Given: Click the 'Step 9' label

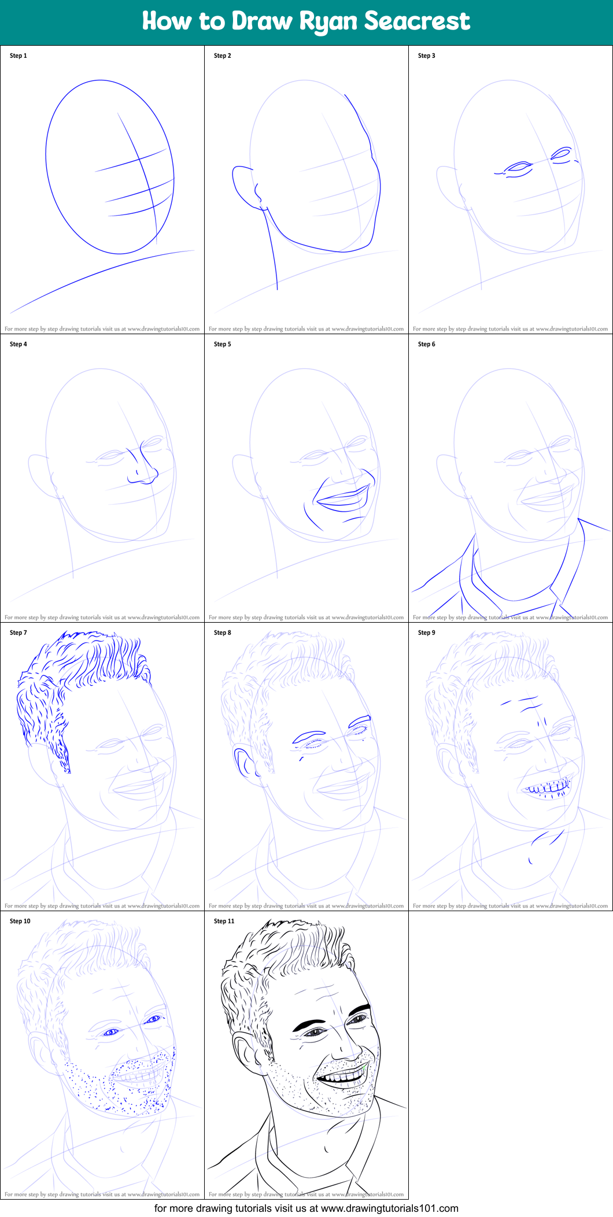Looking at the screenshot, I should click(427, 632).
